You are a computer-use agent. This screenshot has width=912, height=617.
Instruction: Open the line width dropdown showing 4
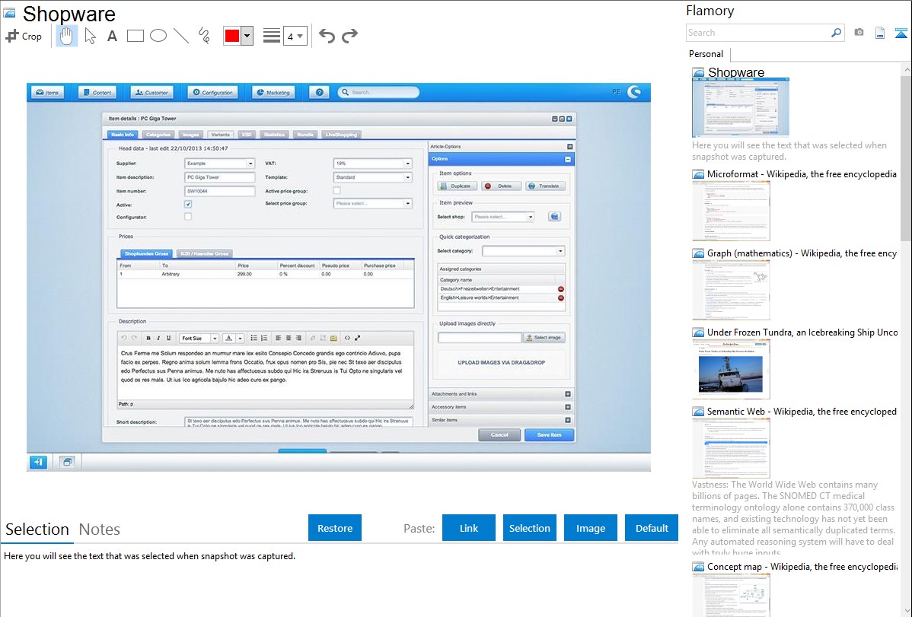click(x=295, y=36)
